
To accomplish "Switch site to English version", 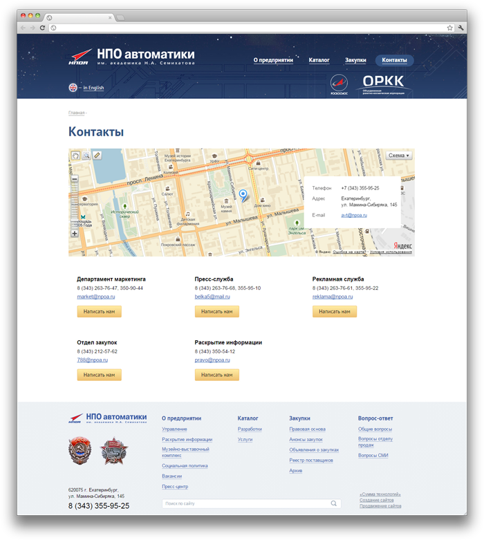I will pyautogui.click(x=93, y=88).
